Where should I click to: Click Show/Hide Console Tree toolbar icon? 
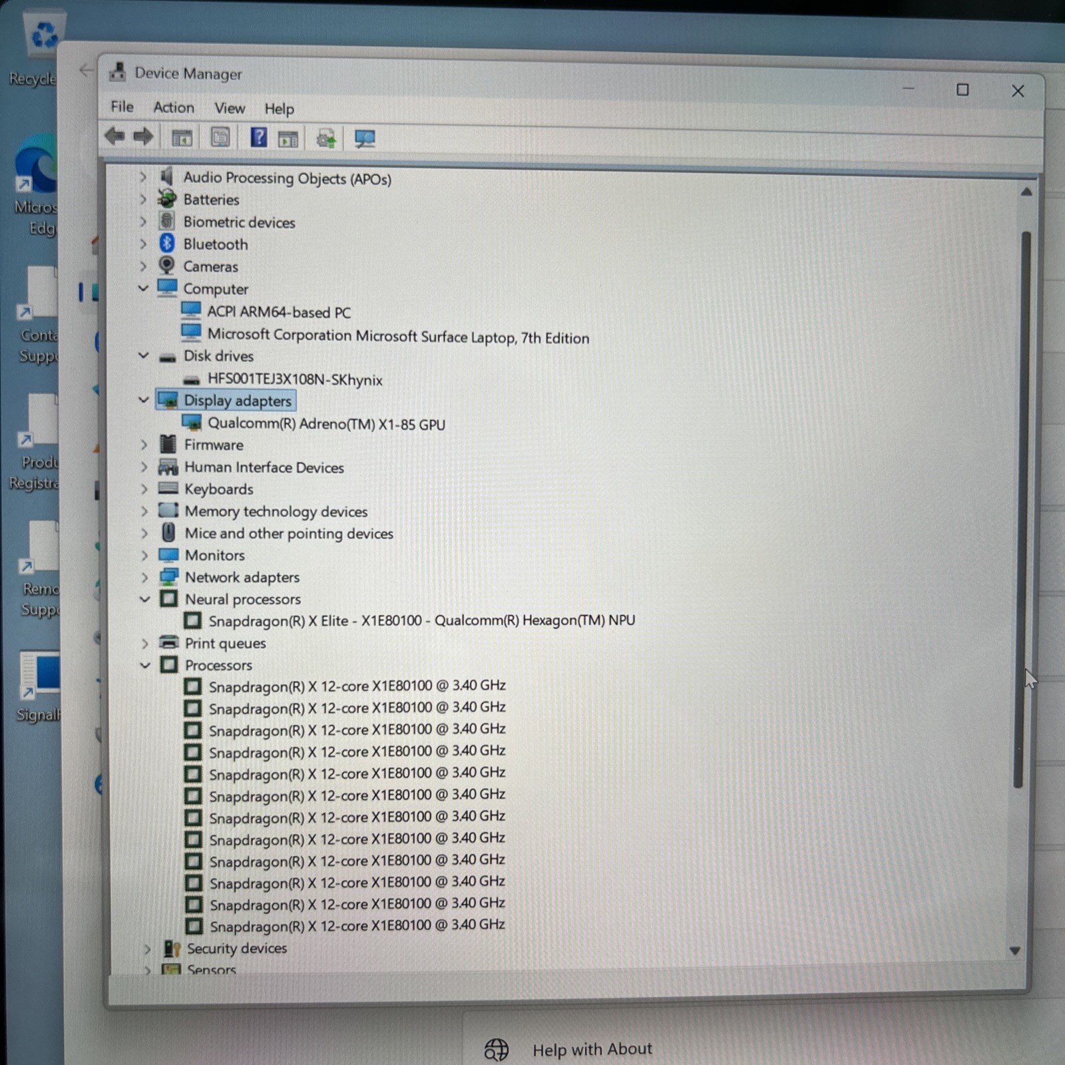[x=182, y=138]
